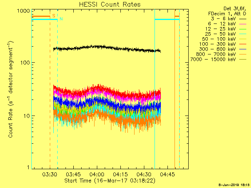Click the black line swatch for 3-6 keV
Screen dimensions: 251x188
243,19
